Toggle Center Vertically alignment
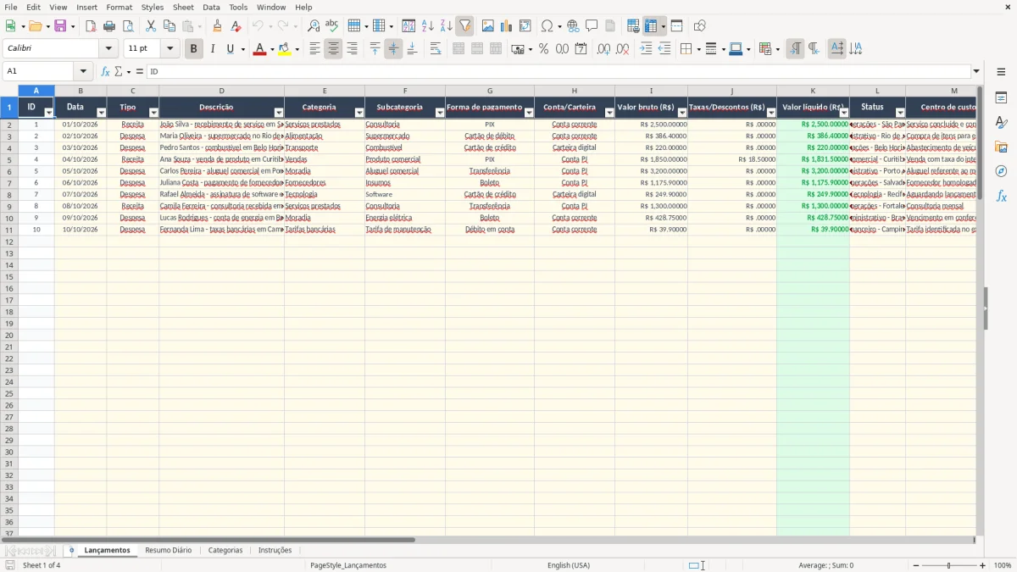Image resolution: width=1017 pixels, height=572 pixels. [x=393, y=49]
